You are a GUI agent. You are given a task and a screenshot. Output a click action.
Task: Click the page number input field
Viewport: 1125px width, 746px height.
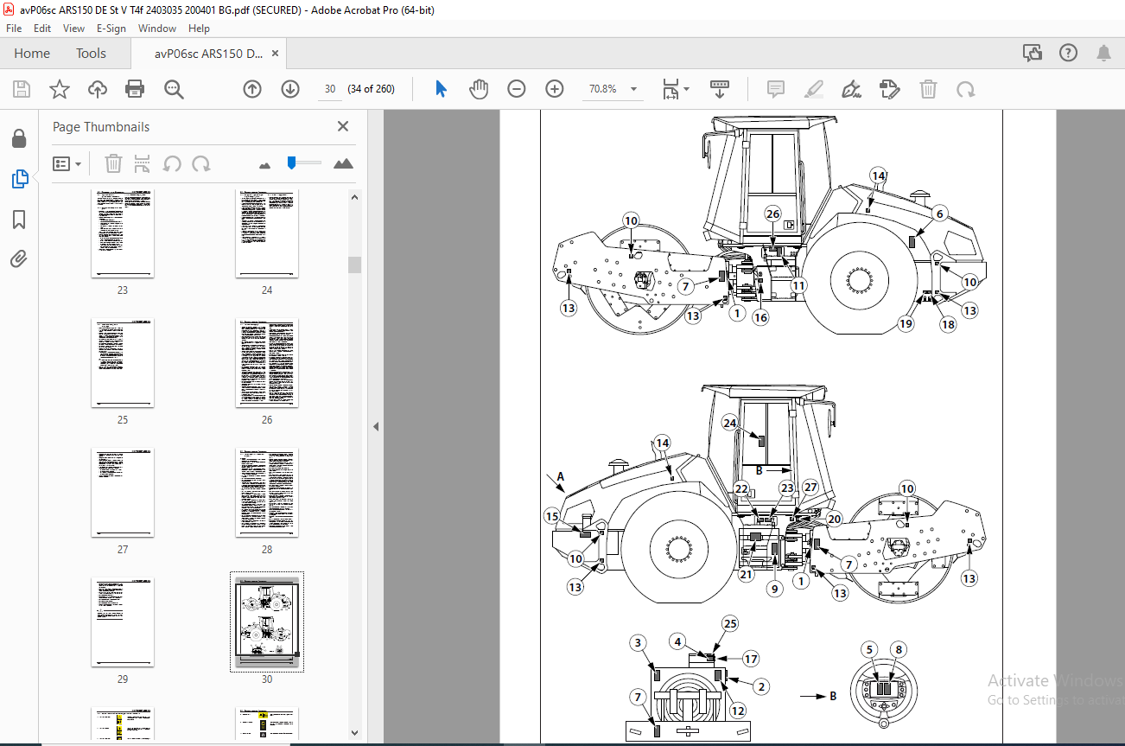[329, 89]
